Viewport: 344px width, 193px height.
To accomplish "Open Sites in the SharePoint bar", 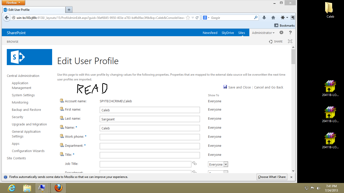I will (x=242, y=33).
